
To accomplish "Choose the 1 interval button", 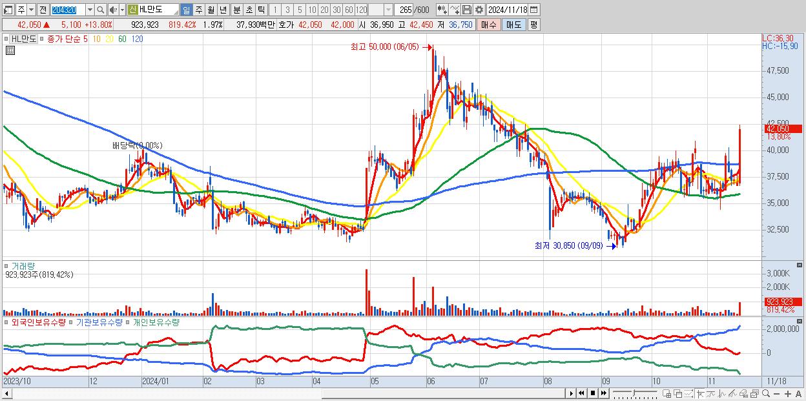I will coord(275,10).
